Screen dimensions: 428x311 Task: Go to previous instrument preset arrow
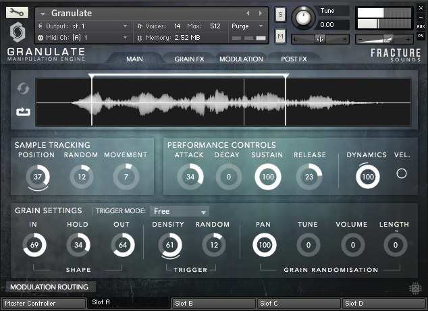tap(248, 13)
